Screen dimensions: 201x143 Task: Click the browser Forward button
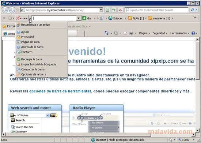pos(12,10)
